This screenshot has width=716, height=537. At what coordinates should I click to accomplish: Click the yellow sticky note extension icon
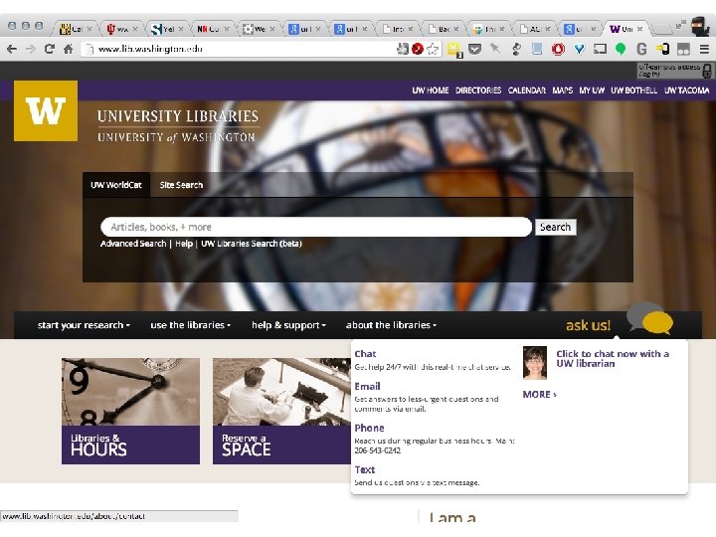point(454,50)
